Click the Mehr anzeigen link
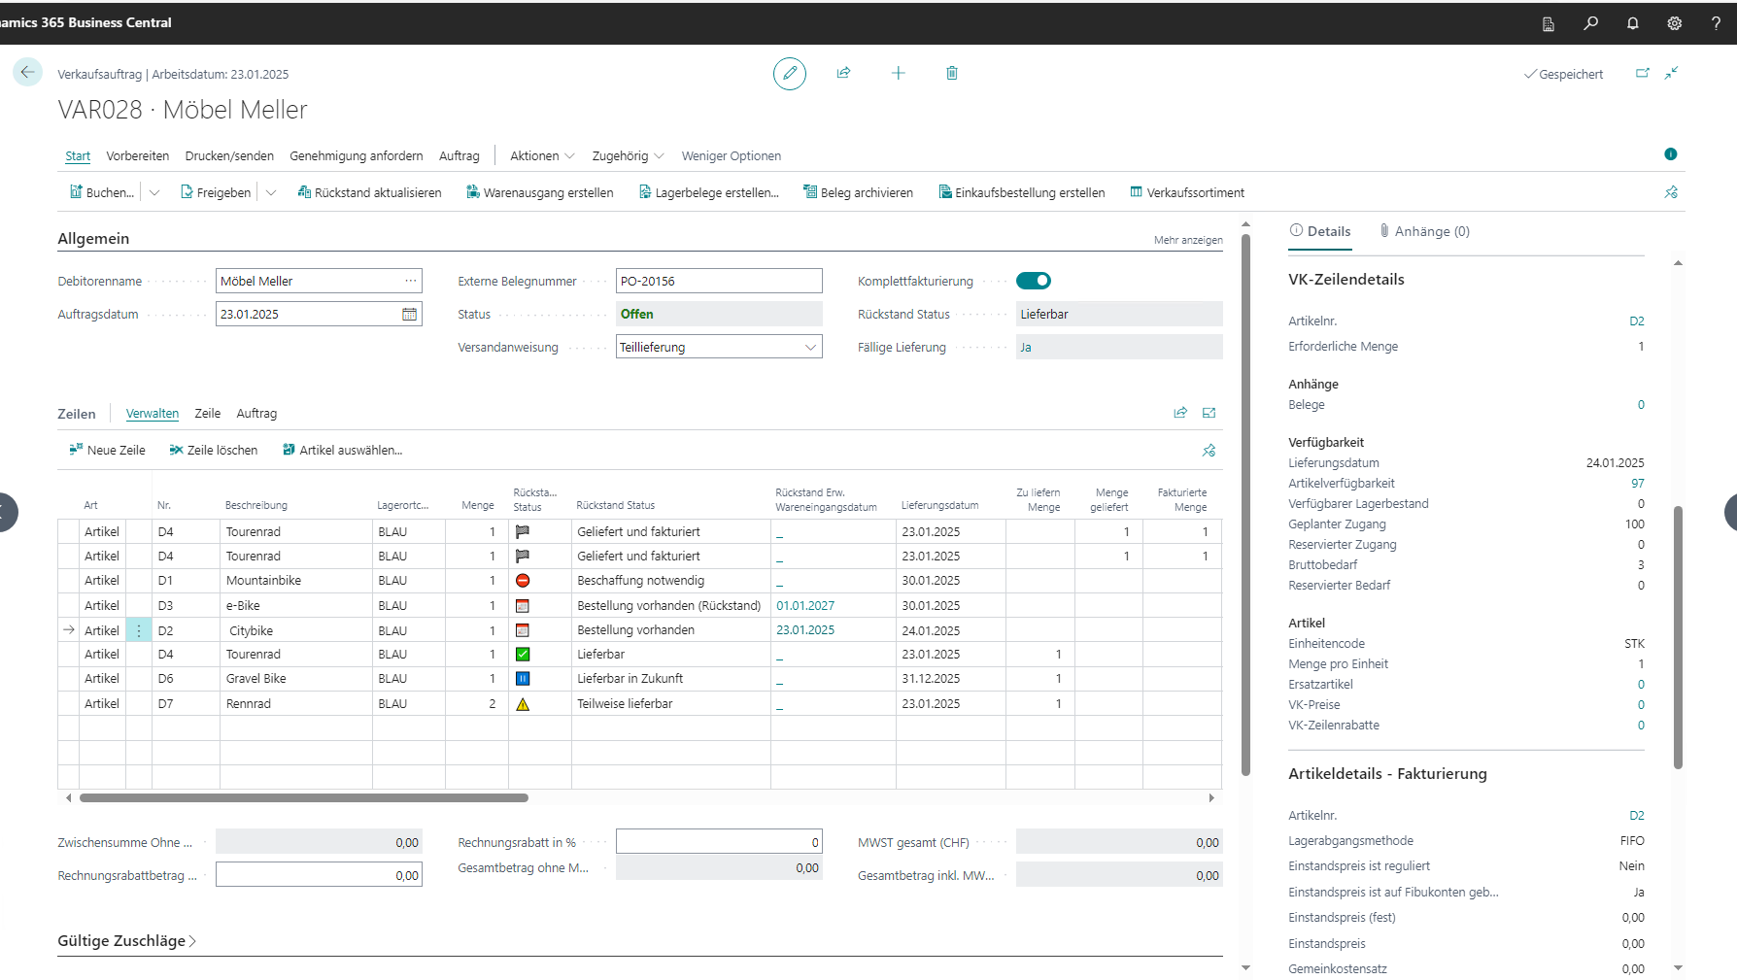The height and width of the screenshot is (980, 1737). click(1187, 240)
